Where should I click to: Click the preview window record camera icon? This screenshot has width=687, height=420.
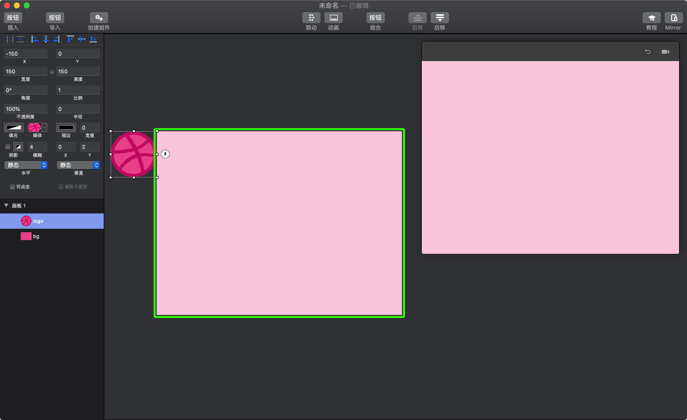click(x=665, y=52)
